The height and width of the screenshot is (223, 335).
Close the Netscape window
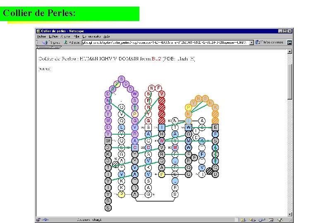tap(290, 31)
